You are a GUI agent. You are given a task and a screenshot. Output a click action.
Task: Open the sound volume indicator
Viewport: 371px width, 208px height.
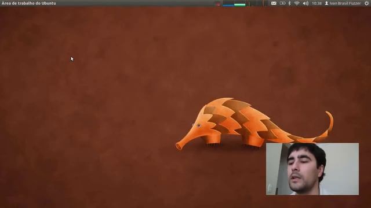(x=305, y=3)
